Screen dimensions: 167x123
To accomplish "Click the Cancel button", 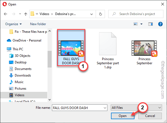I will 150,116.
